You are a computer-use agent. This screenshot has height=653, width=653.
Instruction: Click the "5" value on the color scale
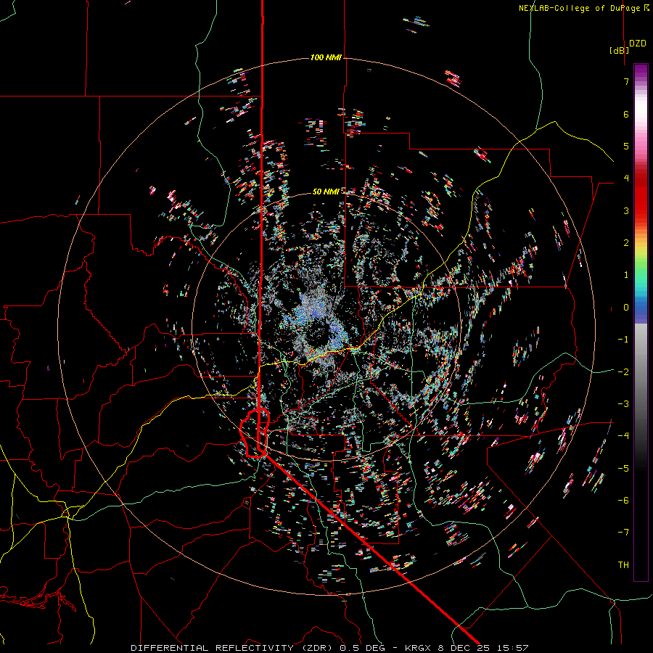click(x=626, y=146)
